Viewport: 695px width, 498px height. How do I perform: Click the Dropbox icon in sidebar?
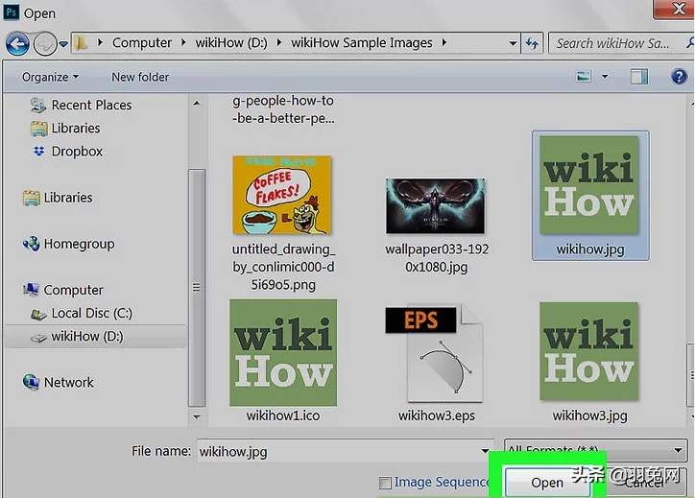pos(39,152)
